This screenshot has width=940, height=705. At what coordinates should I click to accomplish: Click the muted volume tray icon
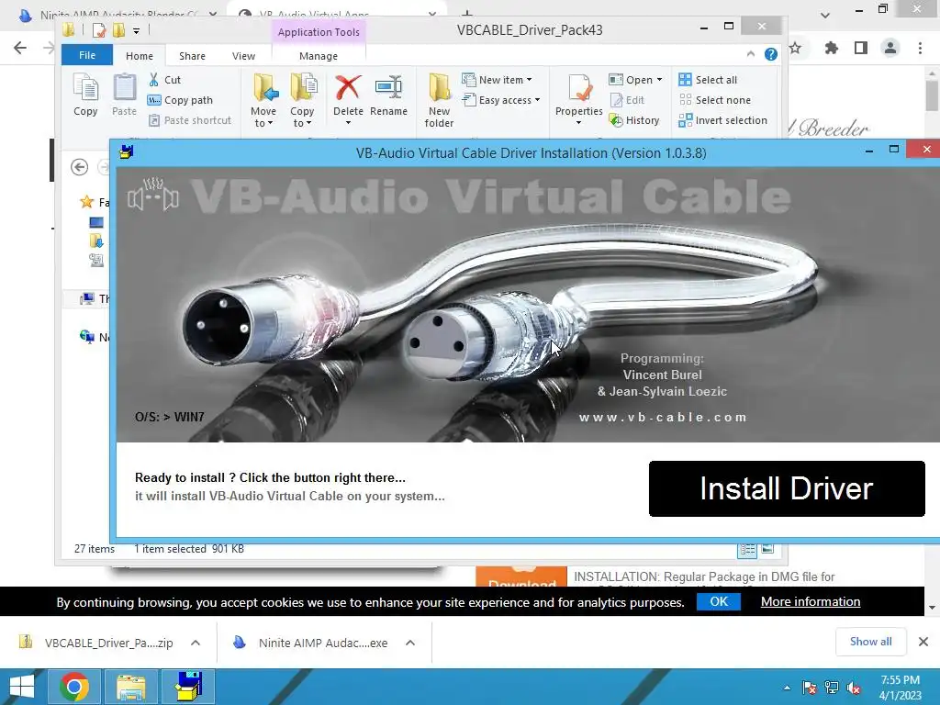[854, 688]
